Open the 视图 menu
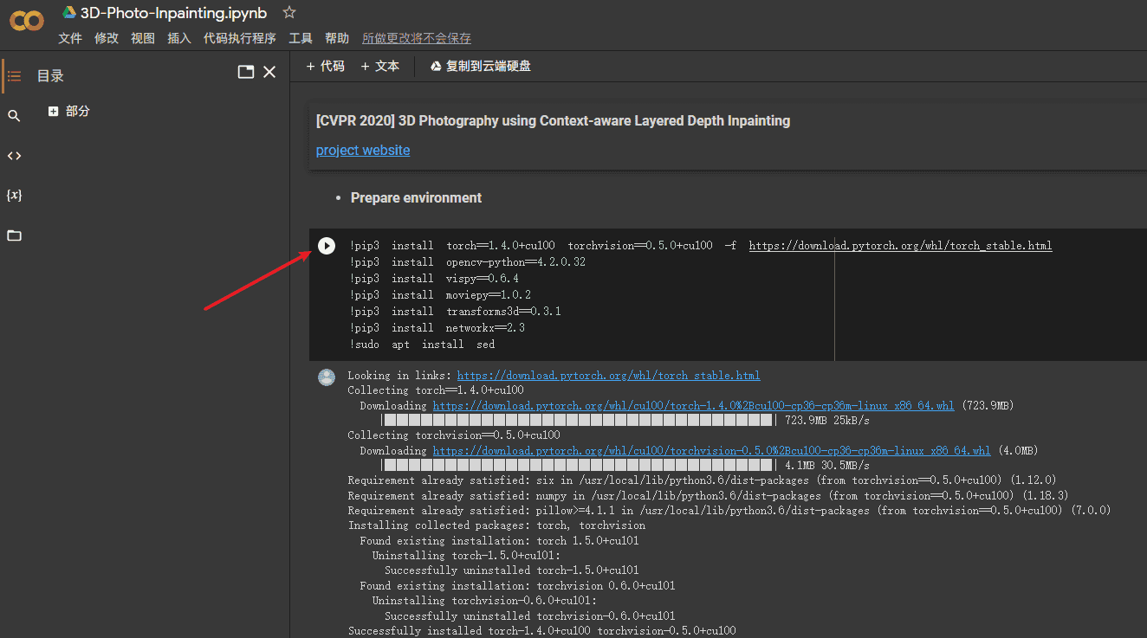The height and width of the screenshot is (638, 1147). coord(143,38)
